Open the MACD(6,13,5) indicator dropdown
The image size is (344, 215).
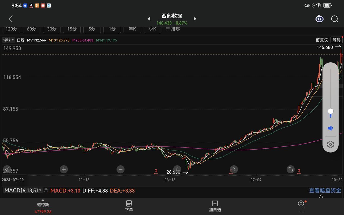(x=23, y=190)
